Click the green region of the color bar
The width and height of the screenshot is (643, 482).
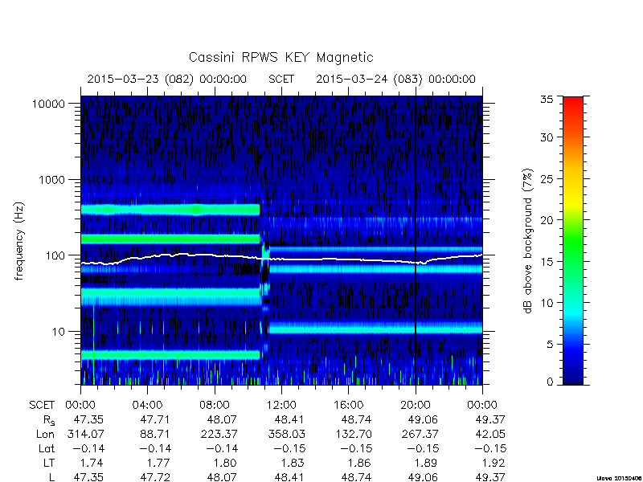(573, 238)
